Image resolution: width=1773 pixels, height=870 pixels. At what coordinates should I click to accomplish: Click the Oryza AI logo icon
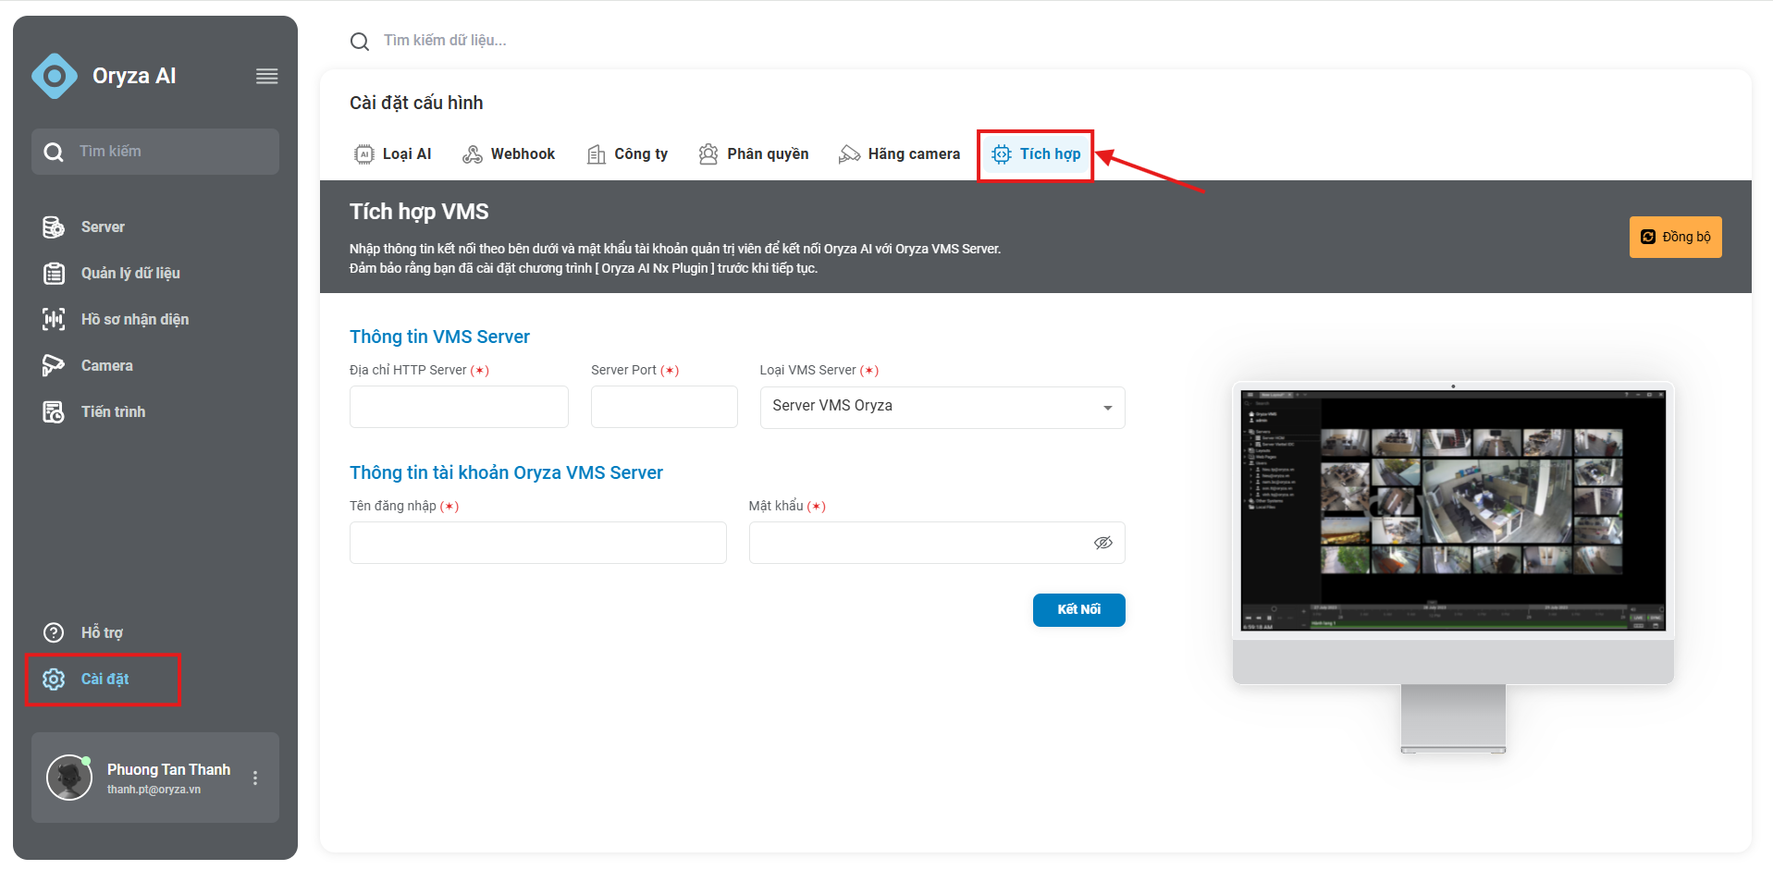coord(55,76)
